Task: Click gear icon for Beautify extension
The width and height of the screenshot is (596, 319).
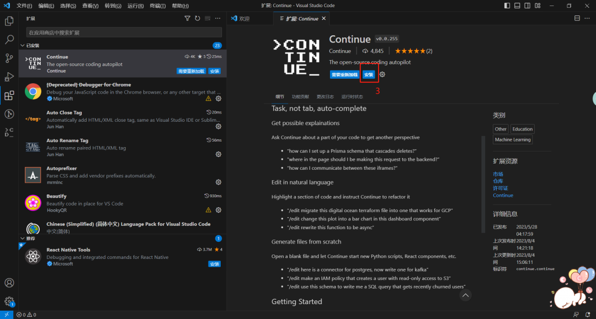Action: [x=219, y=210]
